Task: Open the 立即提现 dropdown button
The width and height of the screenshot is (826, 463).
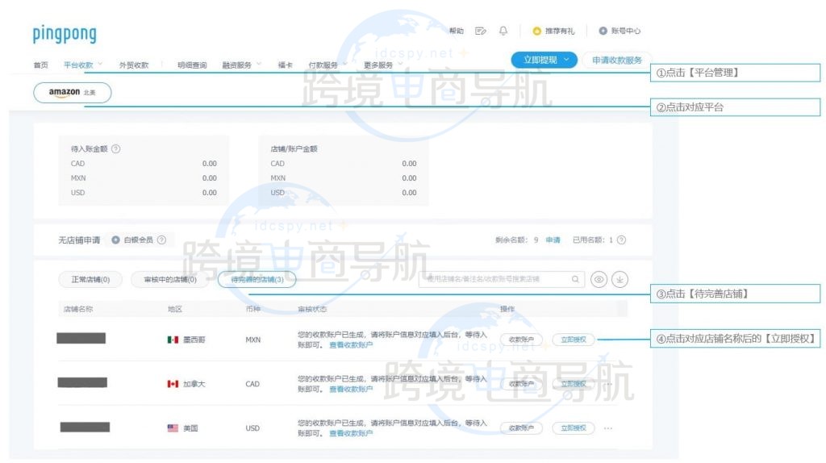Action: [544, 60]
